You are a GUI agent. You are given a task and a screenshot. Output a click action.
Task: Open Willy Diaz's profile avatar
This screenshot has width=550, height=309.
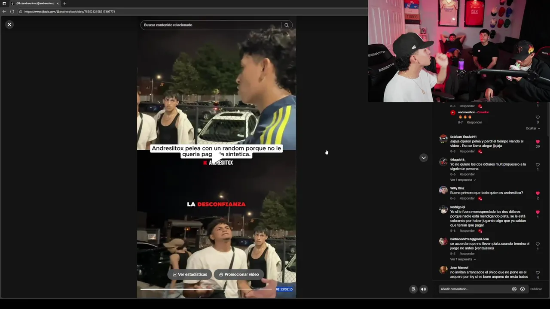[x=443, y=190]
